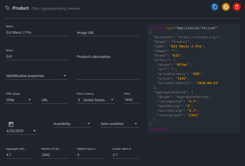Expand the Item condition dropdown

point(120,124)
